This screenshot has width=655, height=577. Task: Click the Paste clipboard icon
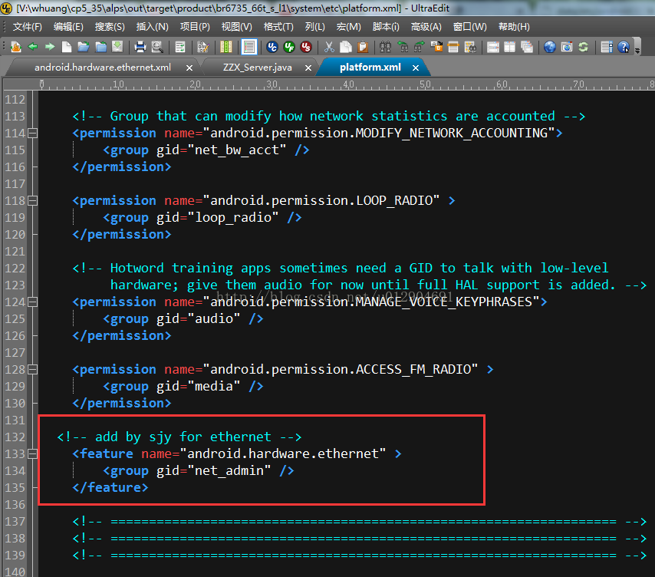point(363,47)
